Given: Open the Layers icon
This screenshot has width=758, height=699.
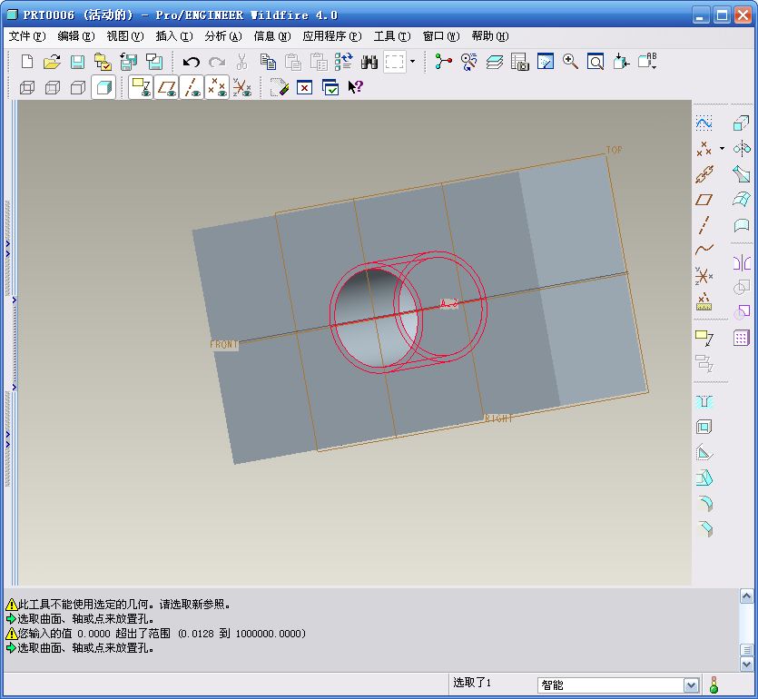Looking at the screenshot, I should [495, 62].
